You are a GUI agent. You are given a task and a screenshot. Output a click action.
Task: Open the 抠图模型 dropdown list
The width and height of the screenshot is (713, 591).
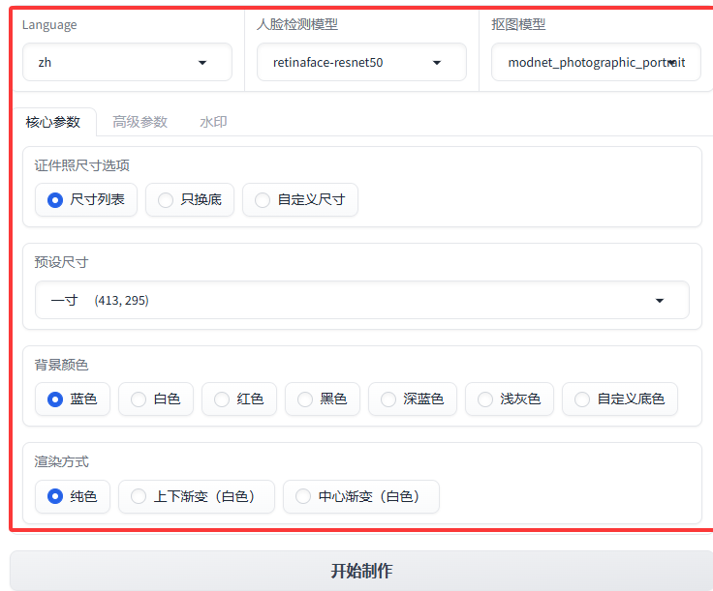tap(596, 62)
